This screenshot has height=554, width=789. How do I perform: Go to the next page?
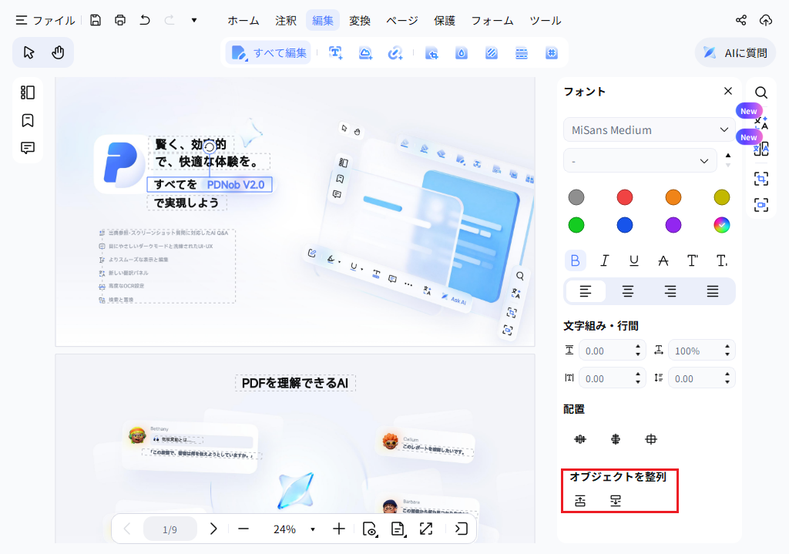click(213, 529)
